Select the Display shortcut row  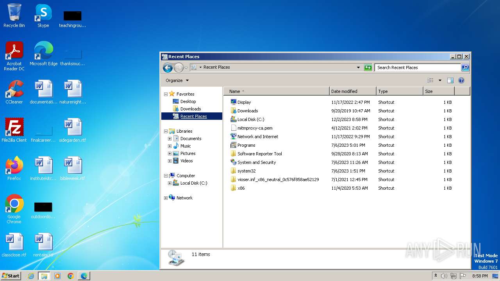341,102
